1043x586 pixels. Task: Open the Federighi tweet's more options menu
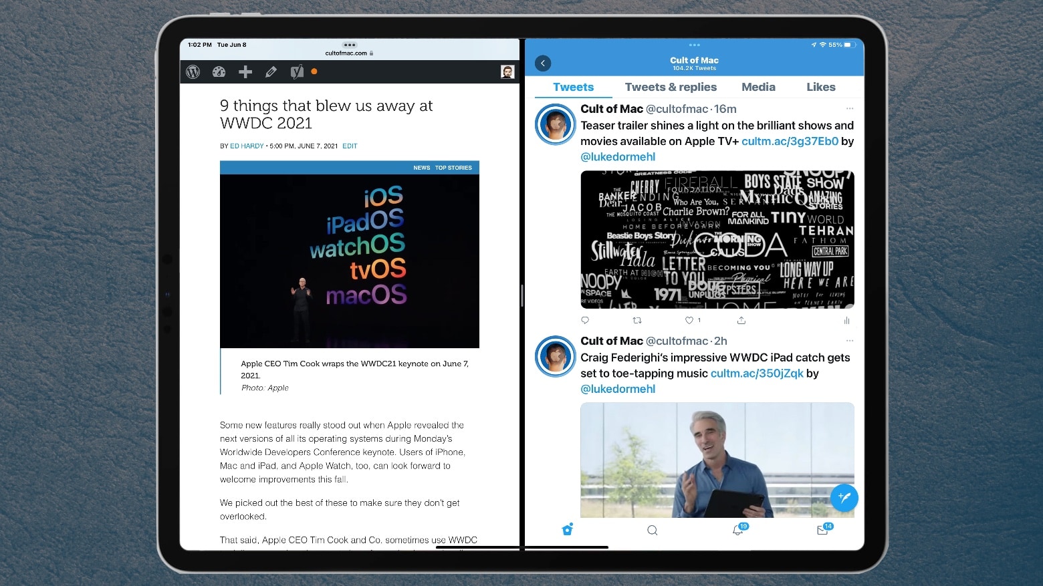(850, 340)
